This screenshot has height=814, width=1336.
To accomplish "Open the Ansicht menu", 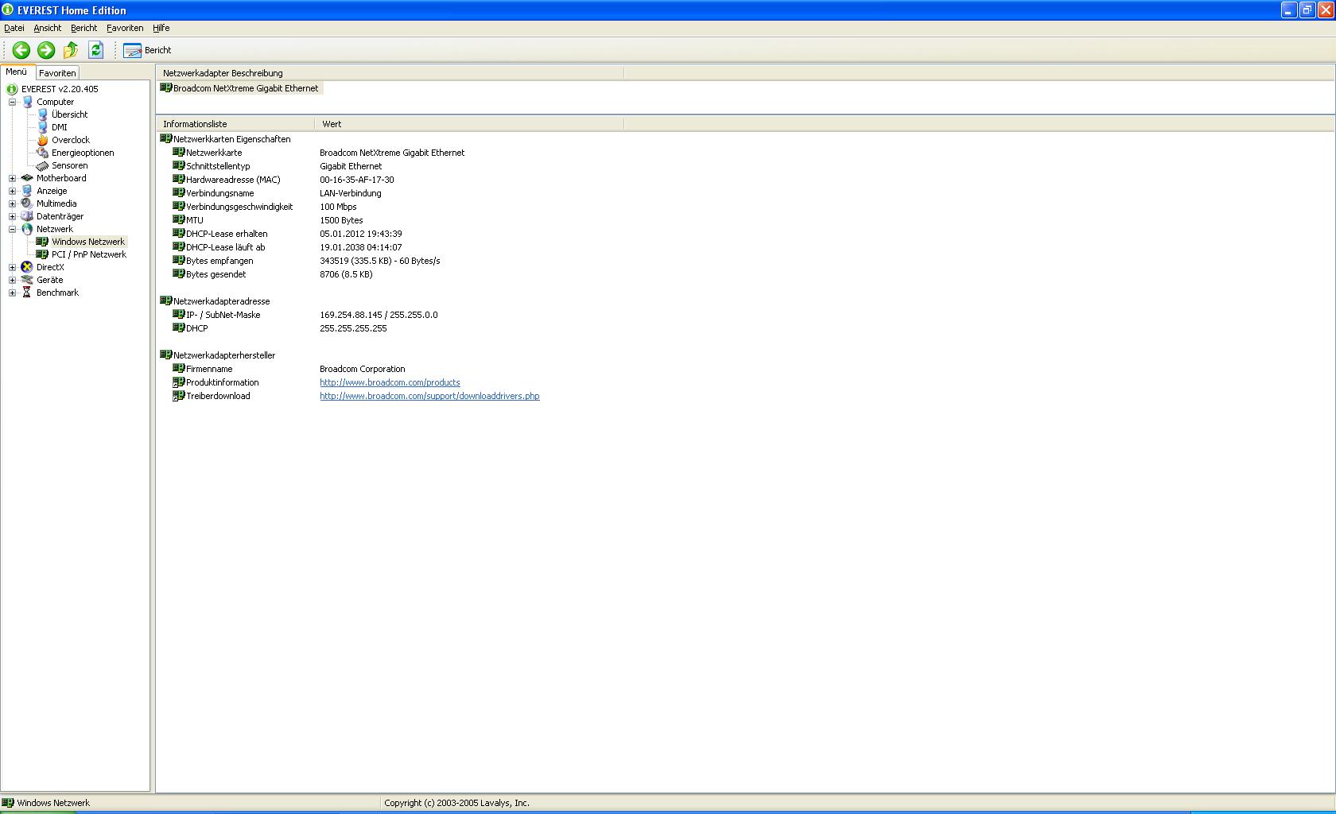I will pos(48,28).
